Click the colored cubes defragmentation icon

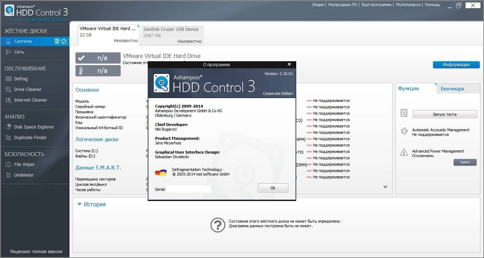[161, 172]
